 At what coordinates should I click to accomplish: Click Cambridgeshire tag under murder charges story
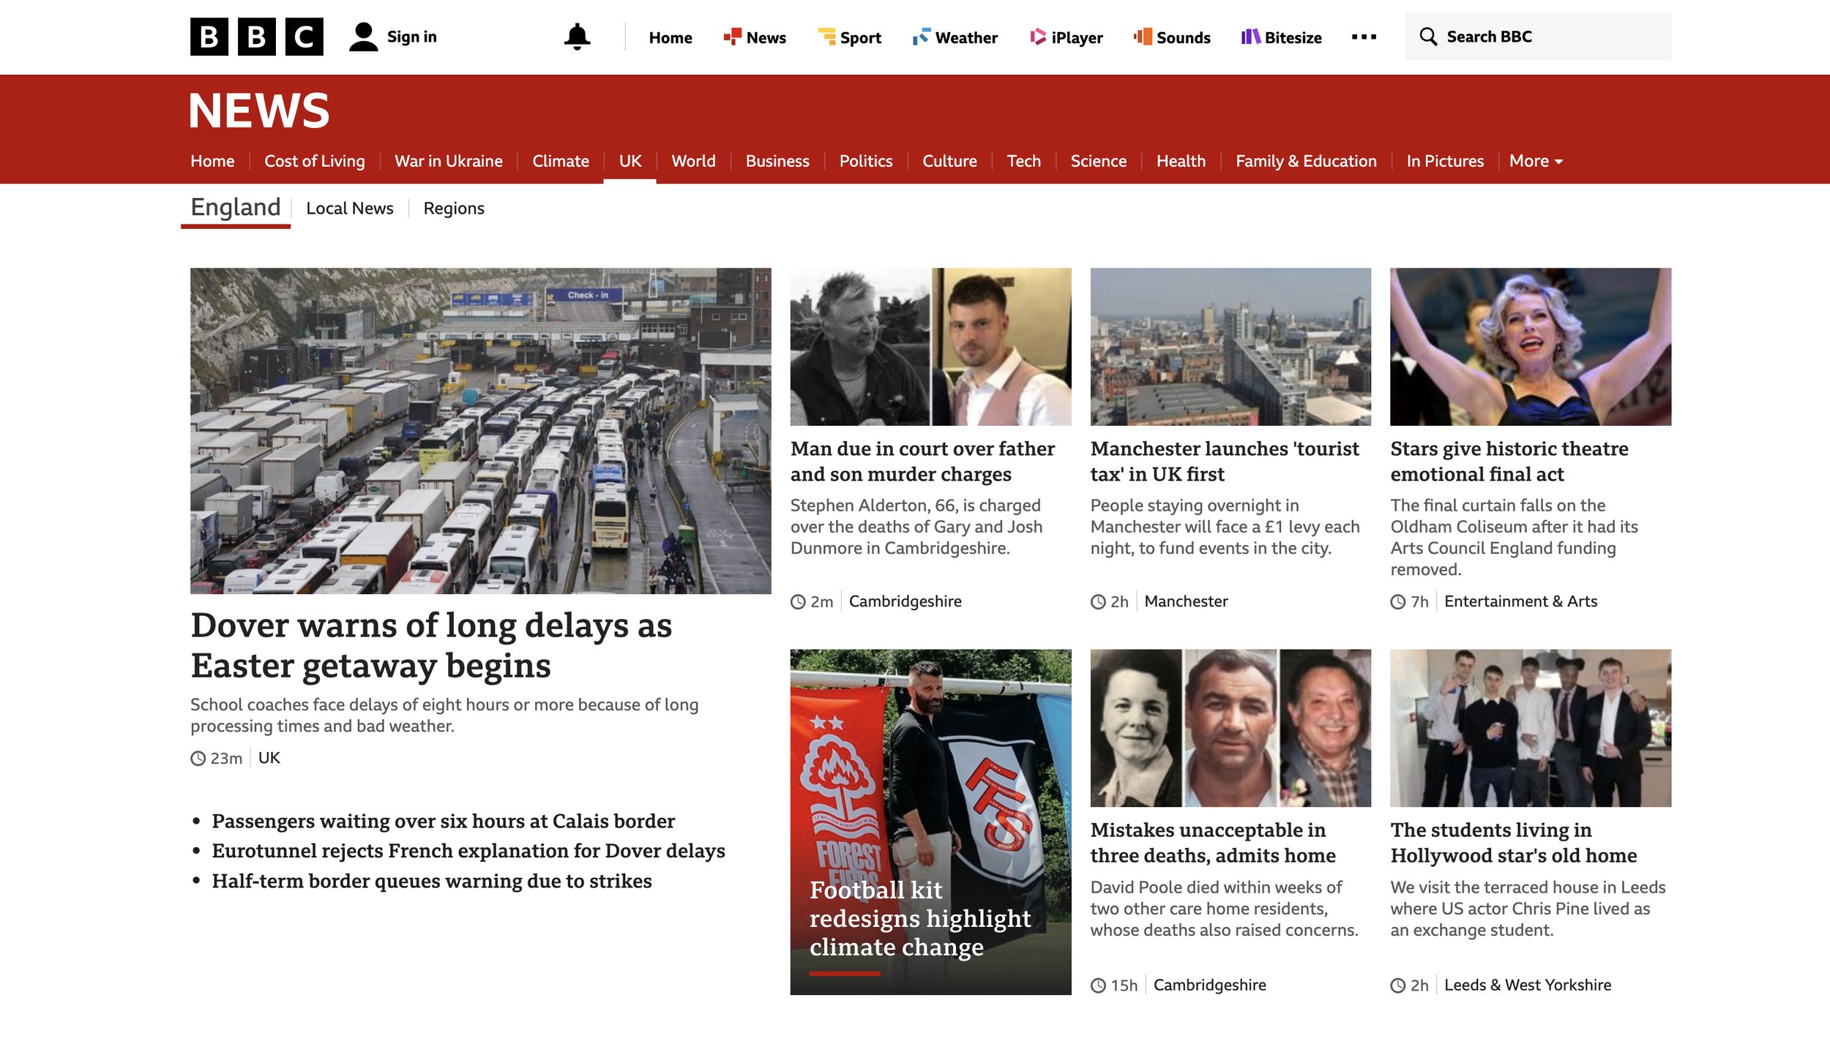pyautogui.click(x=905, y=601)
